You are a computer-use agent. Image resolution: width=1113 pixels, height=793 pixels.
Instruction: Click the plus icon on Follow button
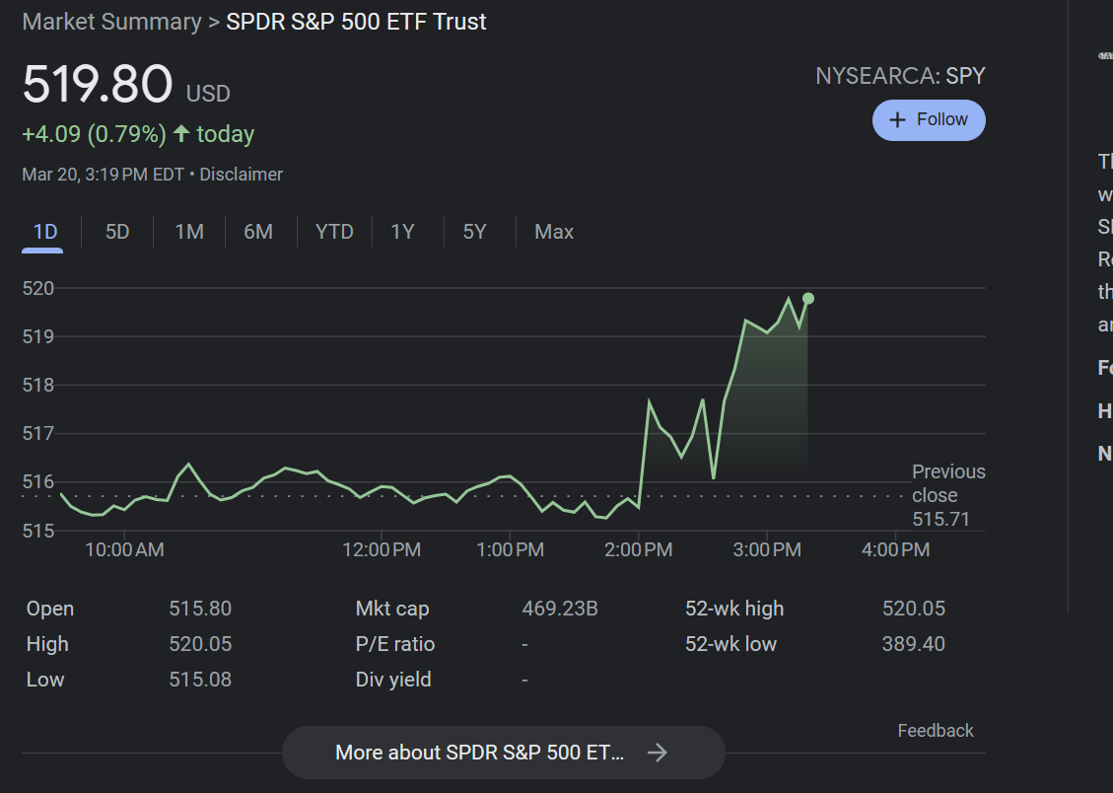[897, 120]
